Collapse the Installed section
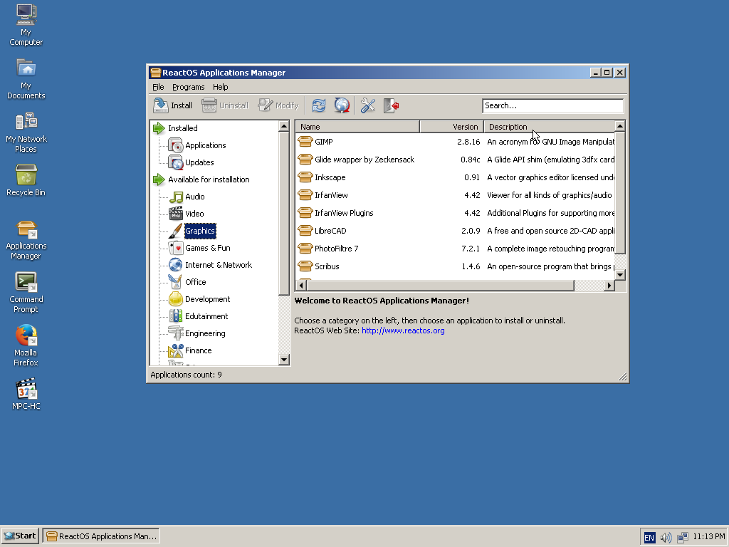The image size is (729, 547). [x=159, y=128]
